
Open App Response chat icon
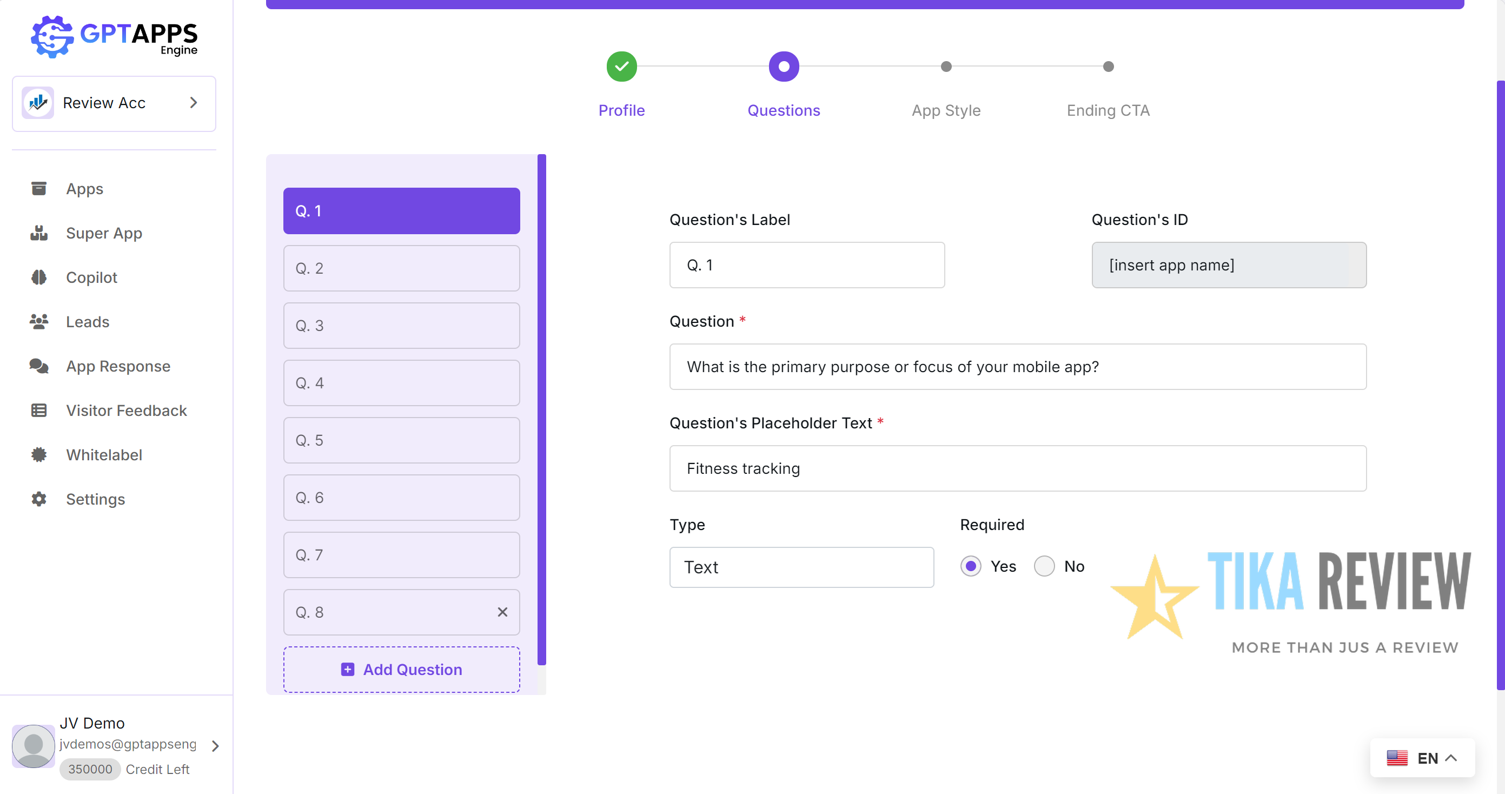(38, 366)
